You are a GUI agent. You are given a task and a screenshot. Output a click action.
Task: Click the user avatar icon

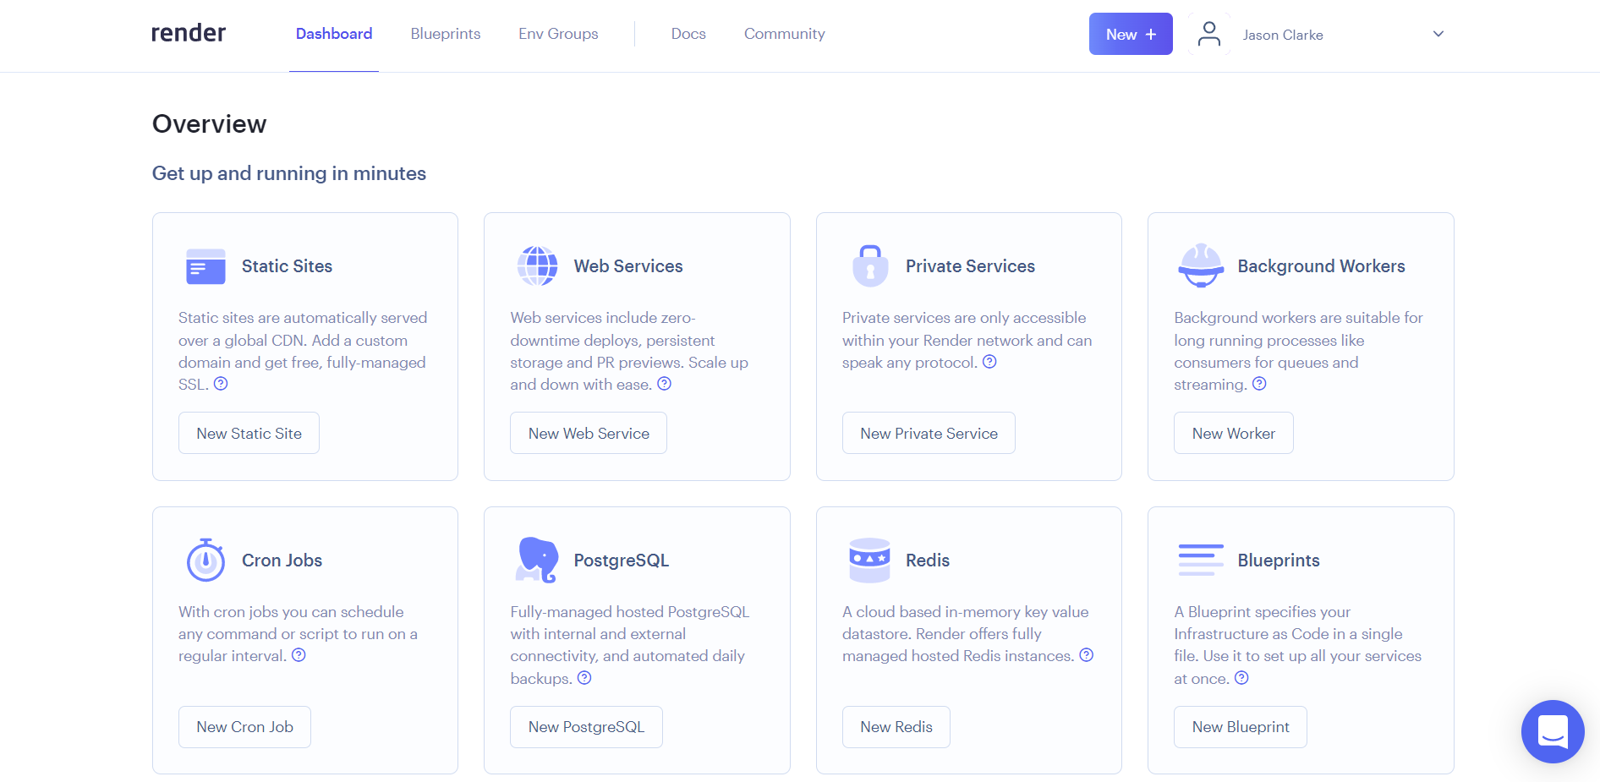coord(1209,35)
